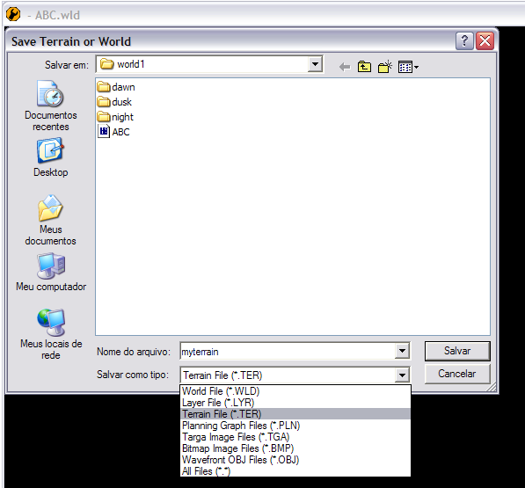Choose Planning Graph Files (*.PLN)
The image size is (525, 488).
[x=295, y=426]
